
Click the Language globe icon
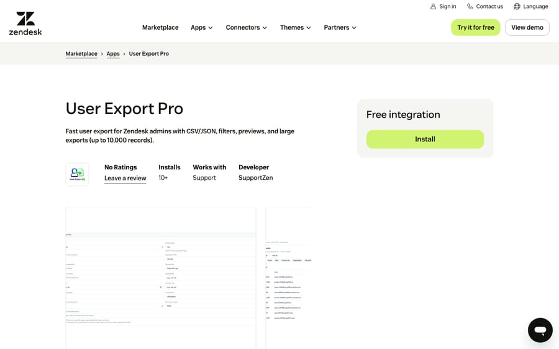point(517,6)
